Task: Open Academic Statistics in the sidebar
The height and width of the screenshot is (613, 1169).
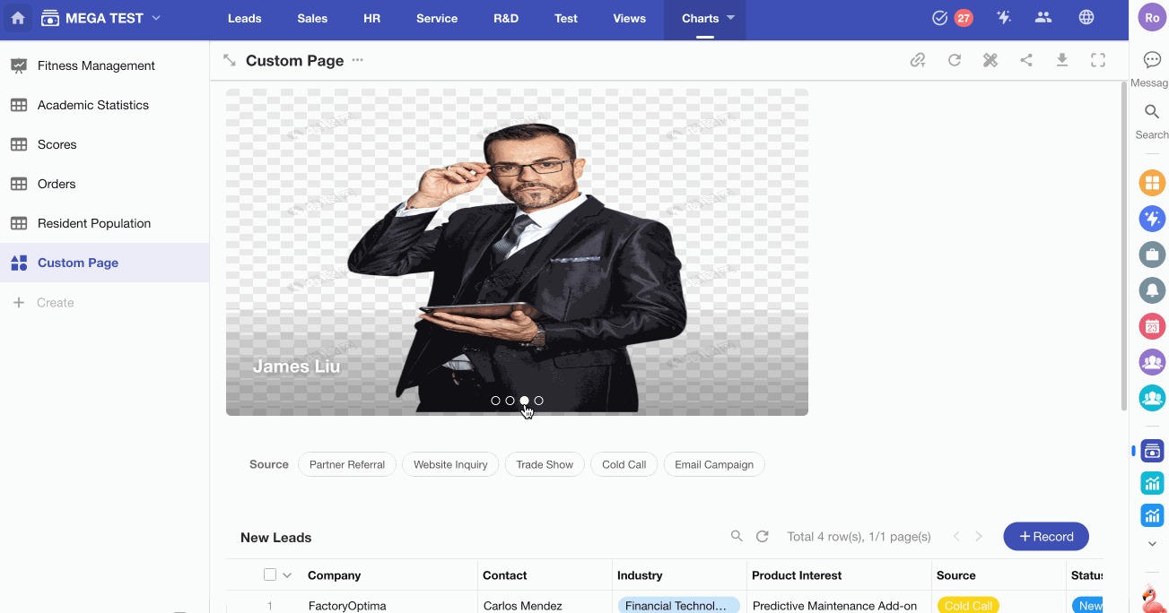Action: pyautogui.click(x=93, y=105)
